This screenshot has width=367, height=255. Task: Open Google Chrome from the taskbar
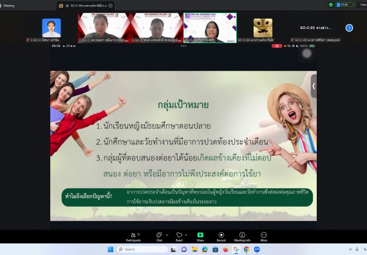[247, 250]
